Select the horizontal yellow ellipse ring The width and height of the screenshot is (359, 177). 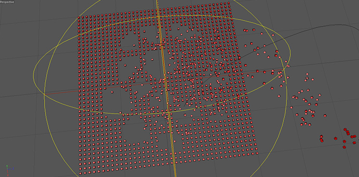[162, 65]
